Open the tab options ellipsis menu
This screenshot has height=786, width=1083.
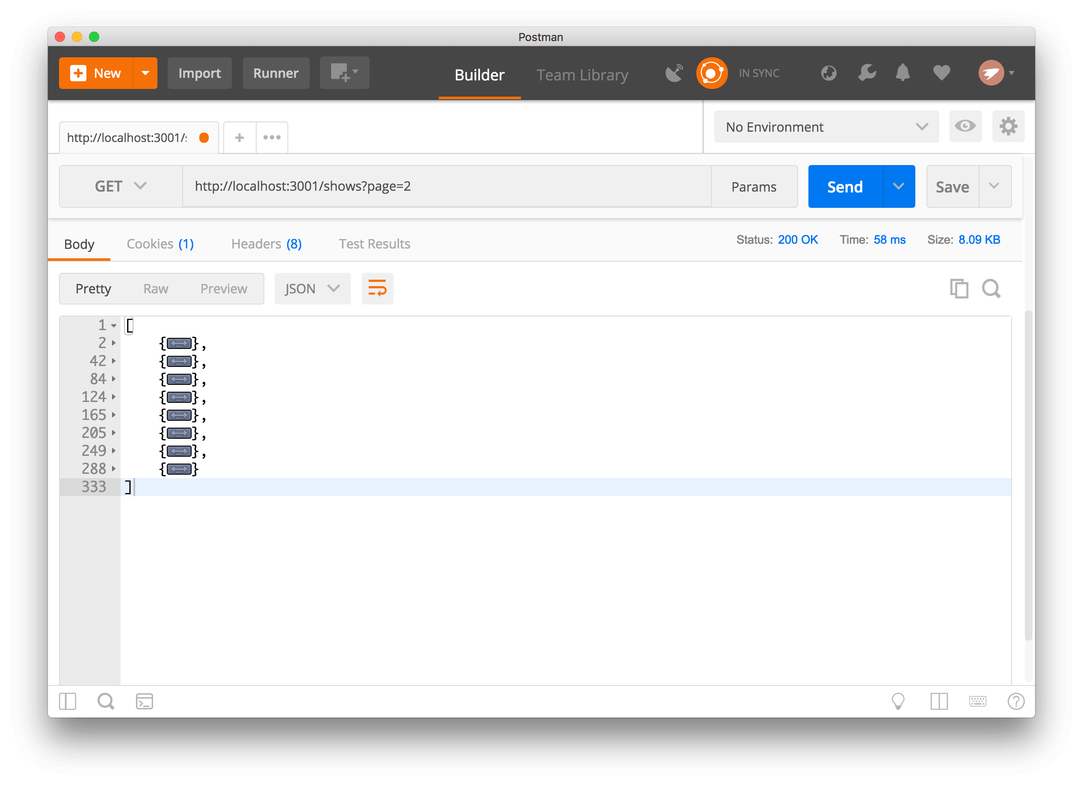272,138
